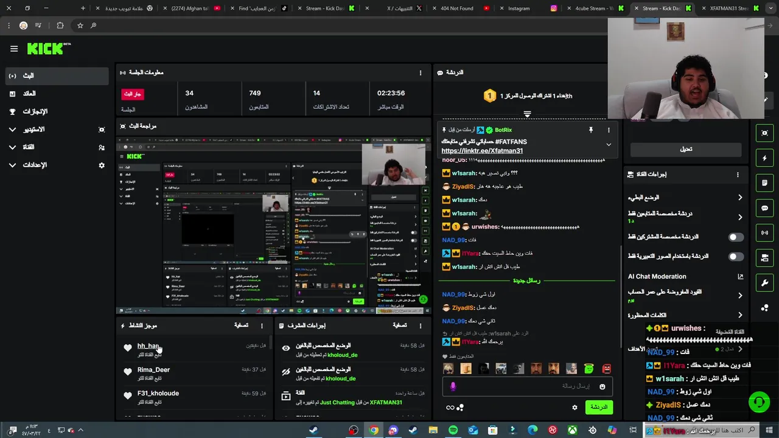The width and height of the screenshot is (779, 438).
Task: Open slow mode الوضع البطيء chevron
Action: (x=740, y=198)
